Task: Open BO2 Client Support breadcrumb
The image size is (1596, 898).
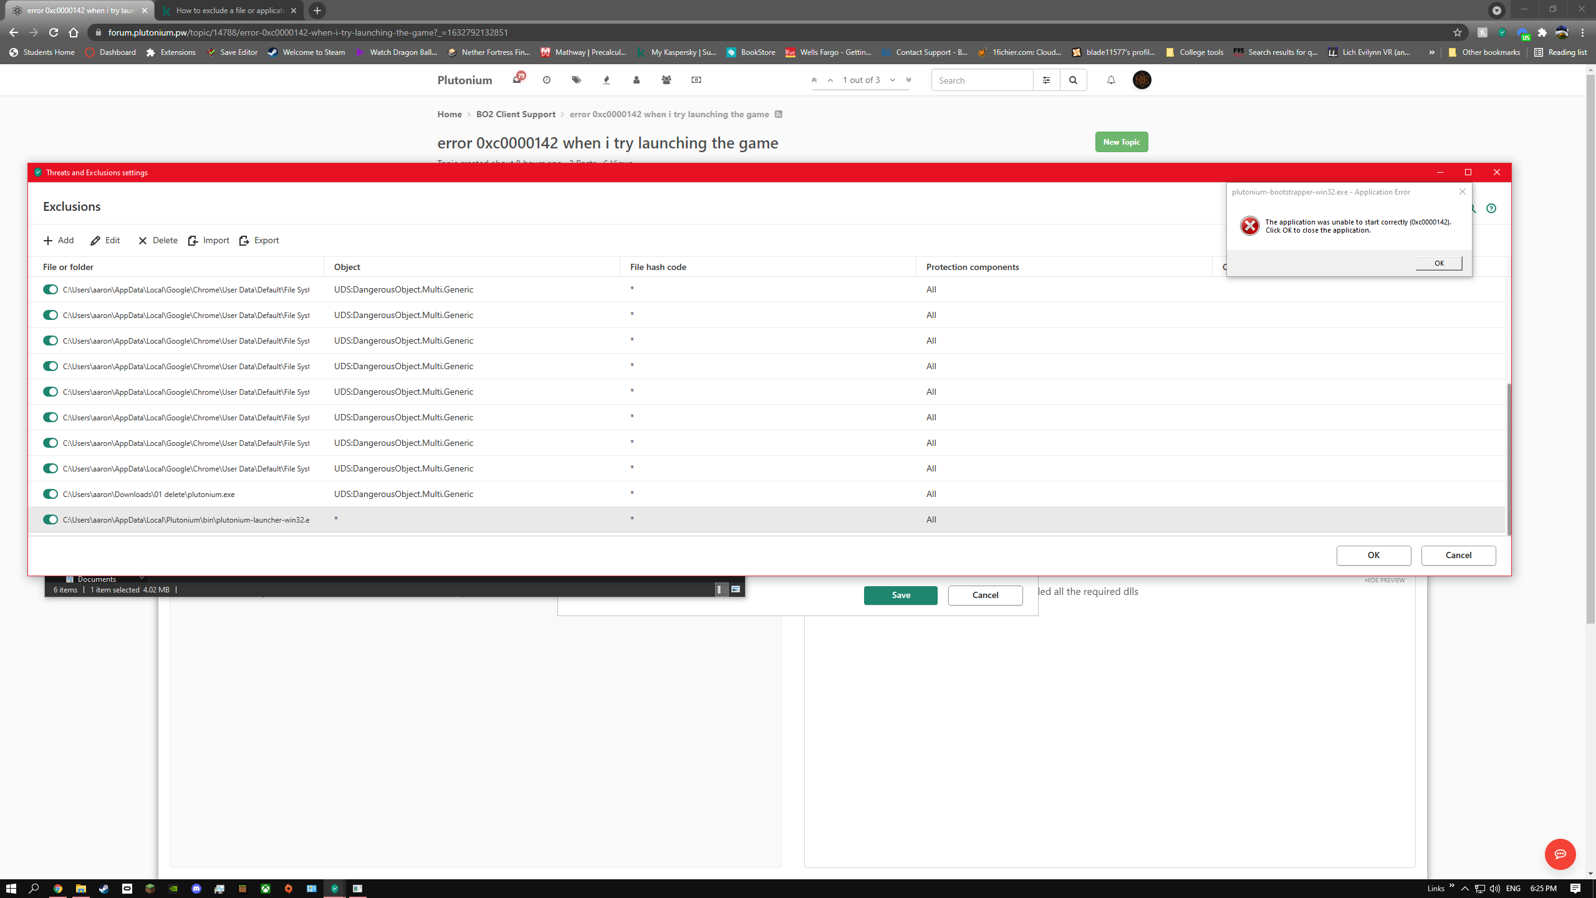Action: click(516, 114)
